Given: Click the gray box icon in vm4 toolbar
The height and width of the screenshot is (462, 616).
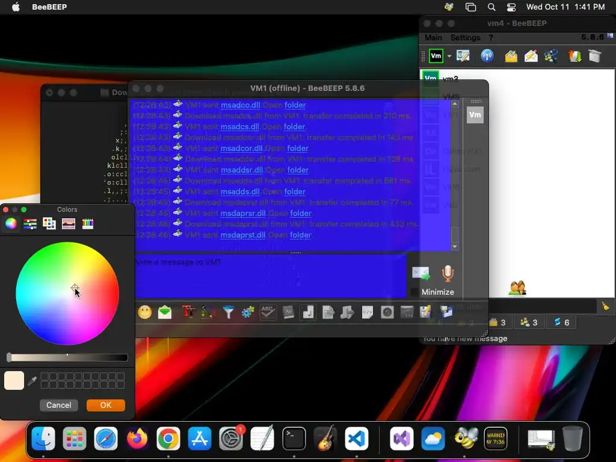Looking at the screenshot, I should tap(595, 56).
